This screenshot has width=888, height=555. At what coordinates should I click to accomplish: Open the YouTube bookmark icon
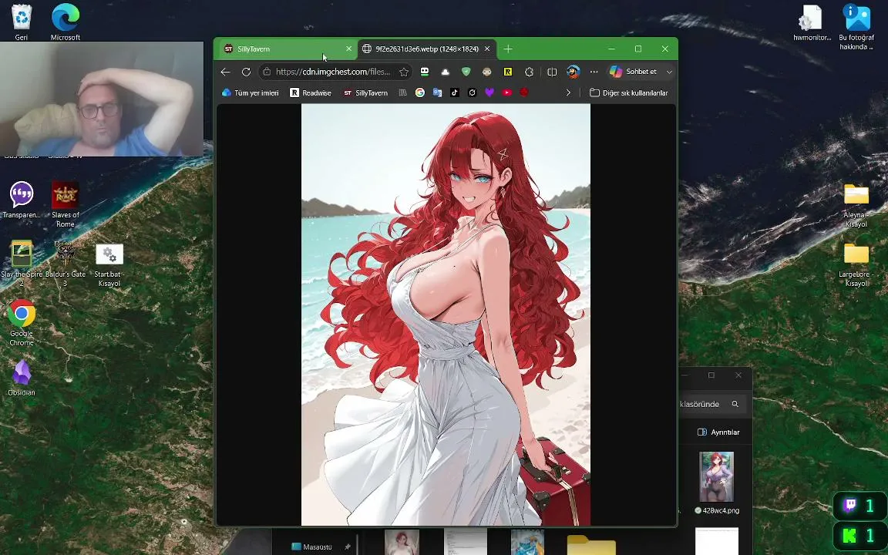[x=507, y=92]
